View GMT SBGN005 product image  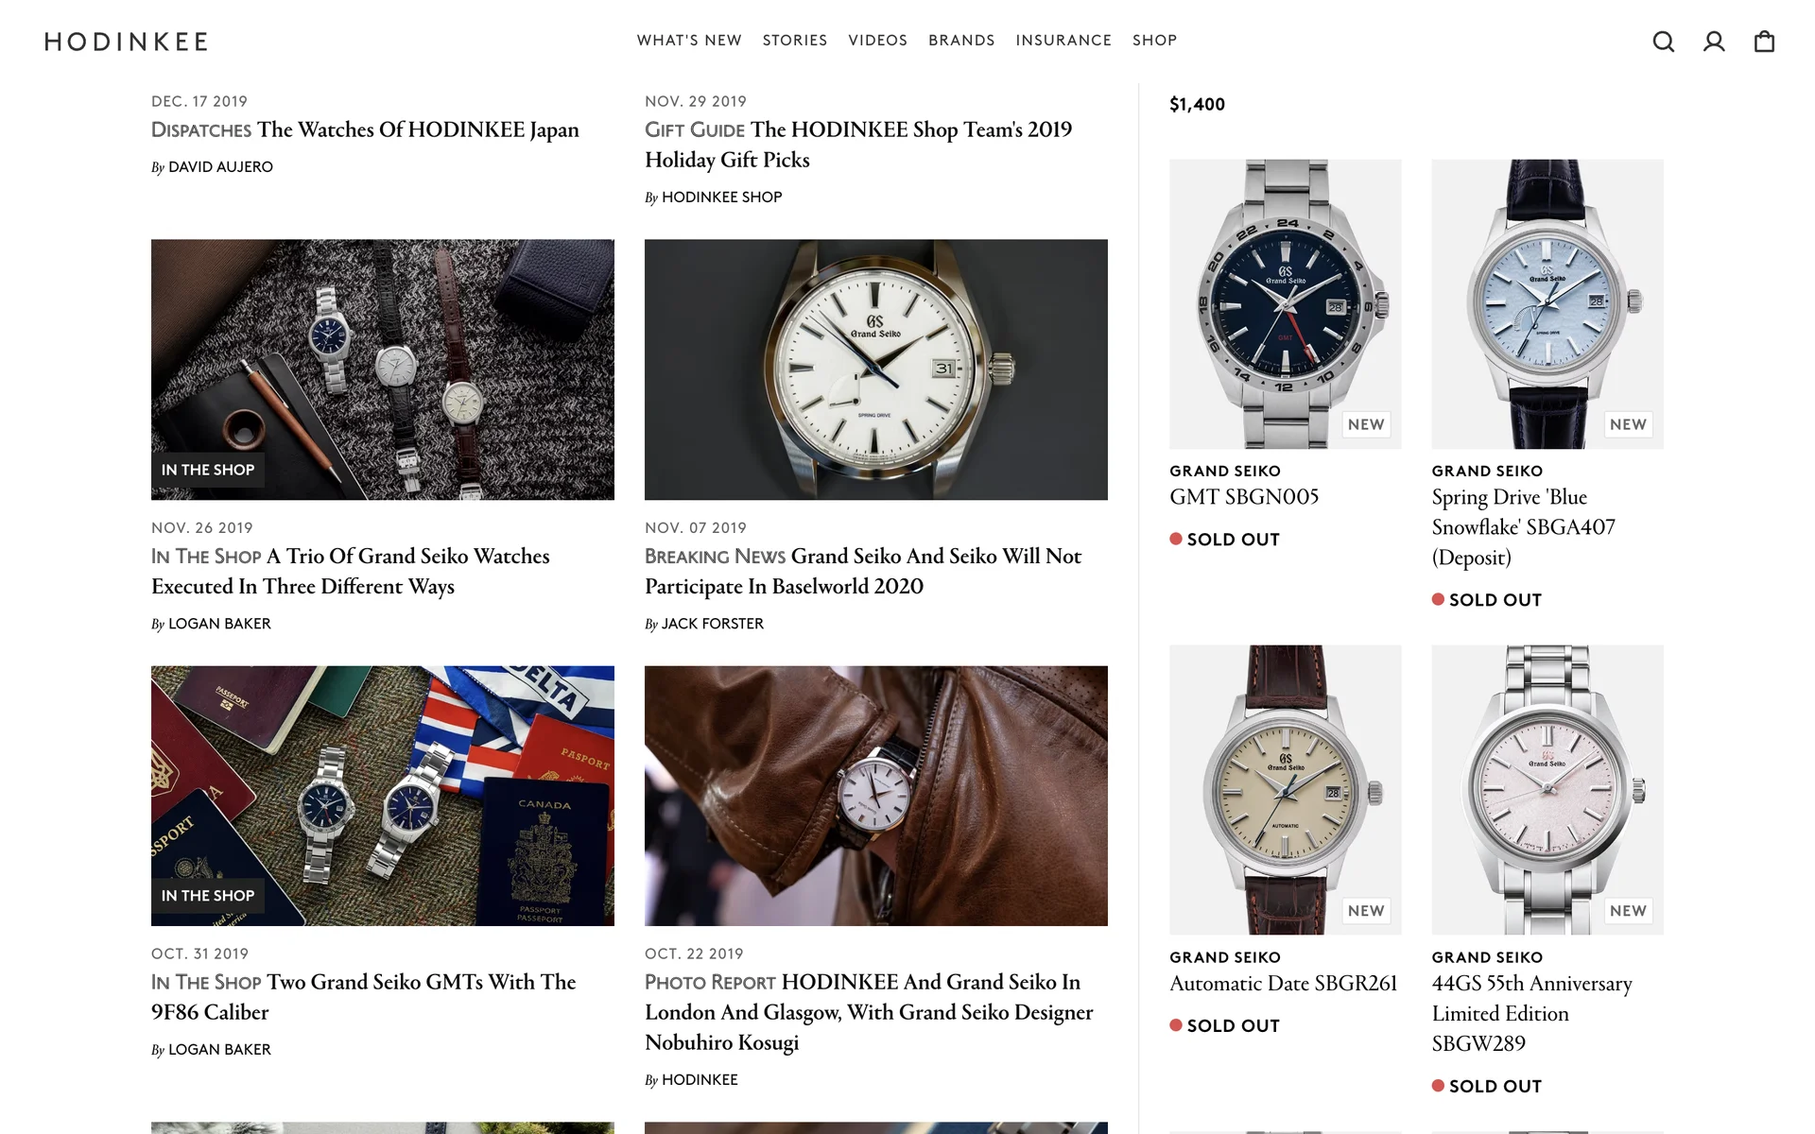click(x=1285, y=303)
